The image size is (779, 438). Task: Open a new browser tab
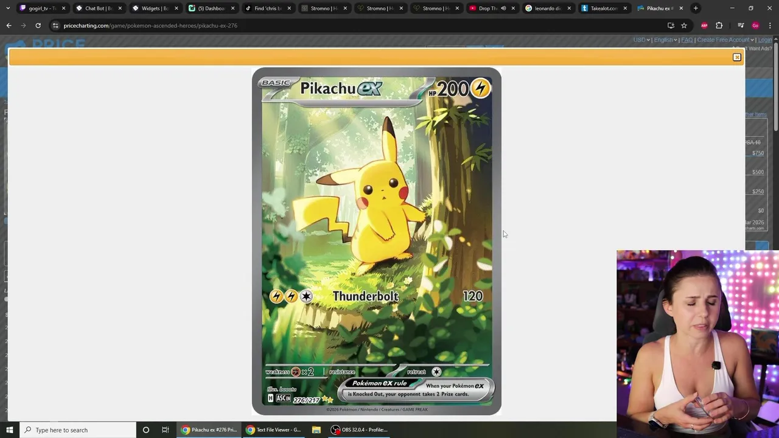coord(696,9)
